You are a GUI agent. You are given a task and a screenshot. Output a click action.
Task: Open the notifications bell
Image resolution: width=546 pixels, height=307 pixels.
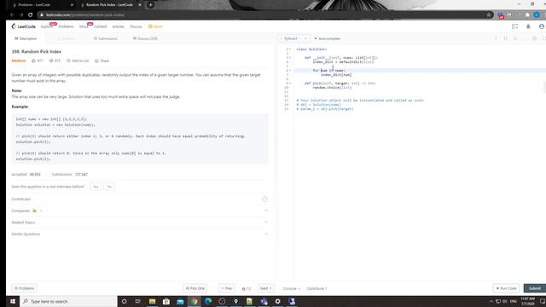coord(528,26)
